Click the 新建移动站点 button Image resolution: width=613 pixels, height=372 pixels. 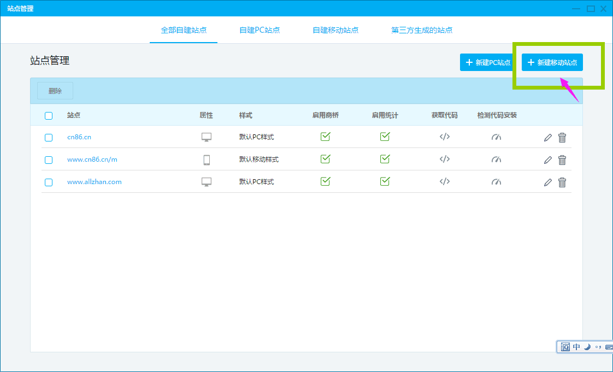pos(552,62)
